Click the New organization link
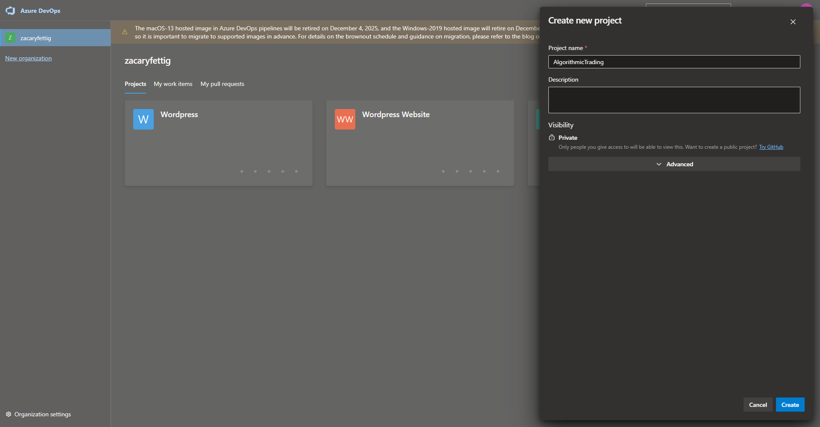 pos(28,58)
